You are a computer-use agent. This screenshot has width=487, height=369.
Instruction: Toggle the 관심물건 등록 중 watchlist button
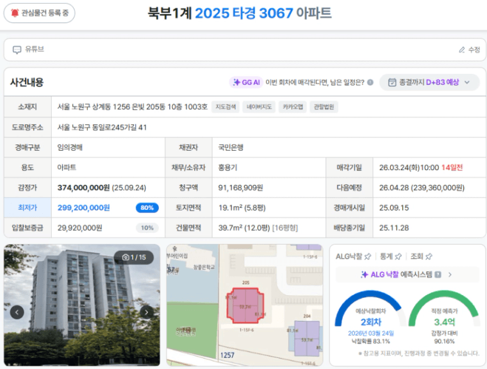pyautogui.click(x=39, y=13)
